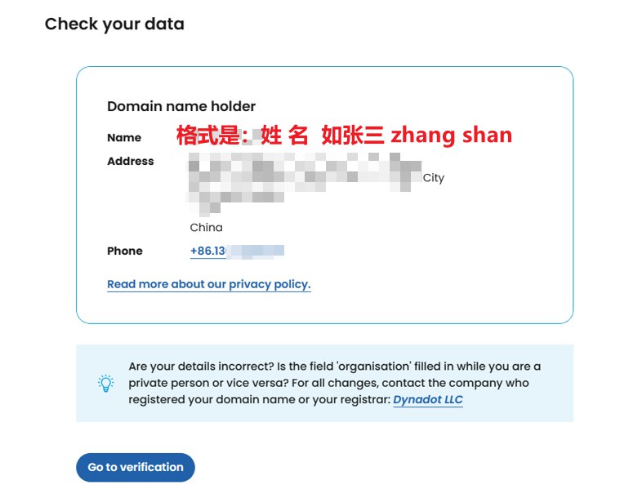Click the country text China

206,228
